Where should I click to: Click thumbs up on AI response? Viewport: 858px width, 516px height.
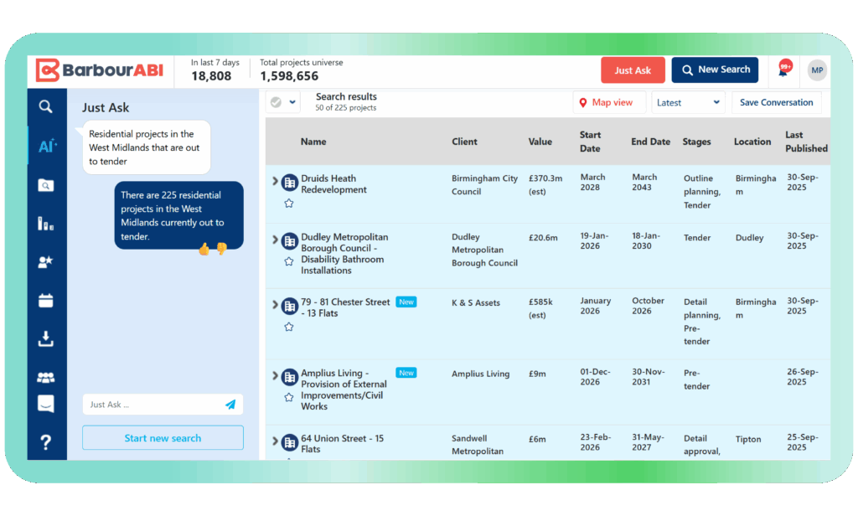[204, 249]
